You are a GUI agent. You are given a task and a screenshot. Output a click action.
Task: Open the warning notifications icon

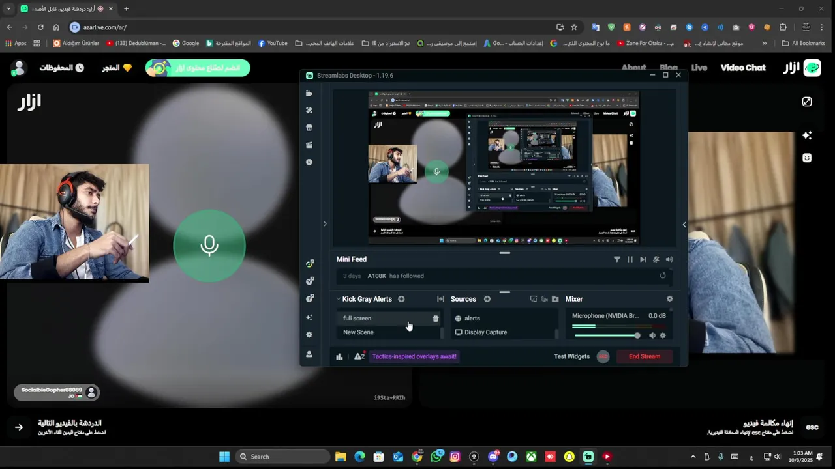359,356
